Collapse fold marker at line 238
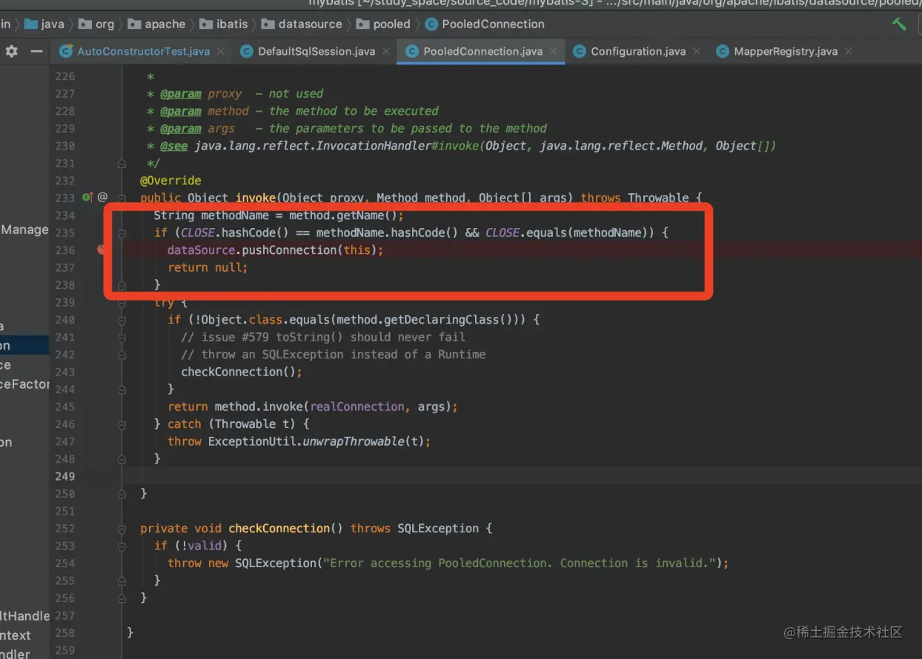Viewport: 922px width, 659px height. click(122, 284)
